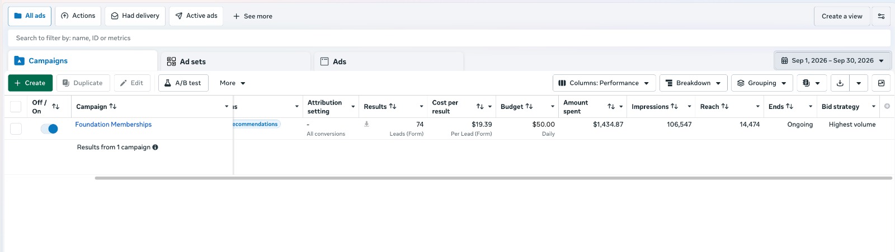Sort by the Campaign column

[113, 106]
